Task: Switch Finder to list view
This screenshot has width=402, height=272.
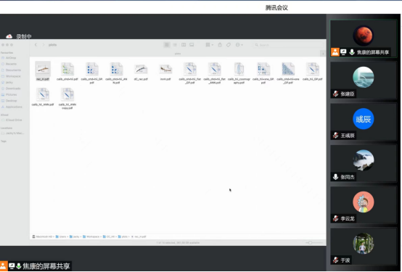Action: [175, 45]
